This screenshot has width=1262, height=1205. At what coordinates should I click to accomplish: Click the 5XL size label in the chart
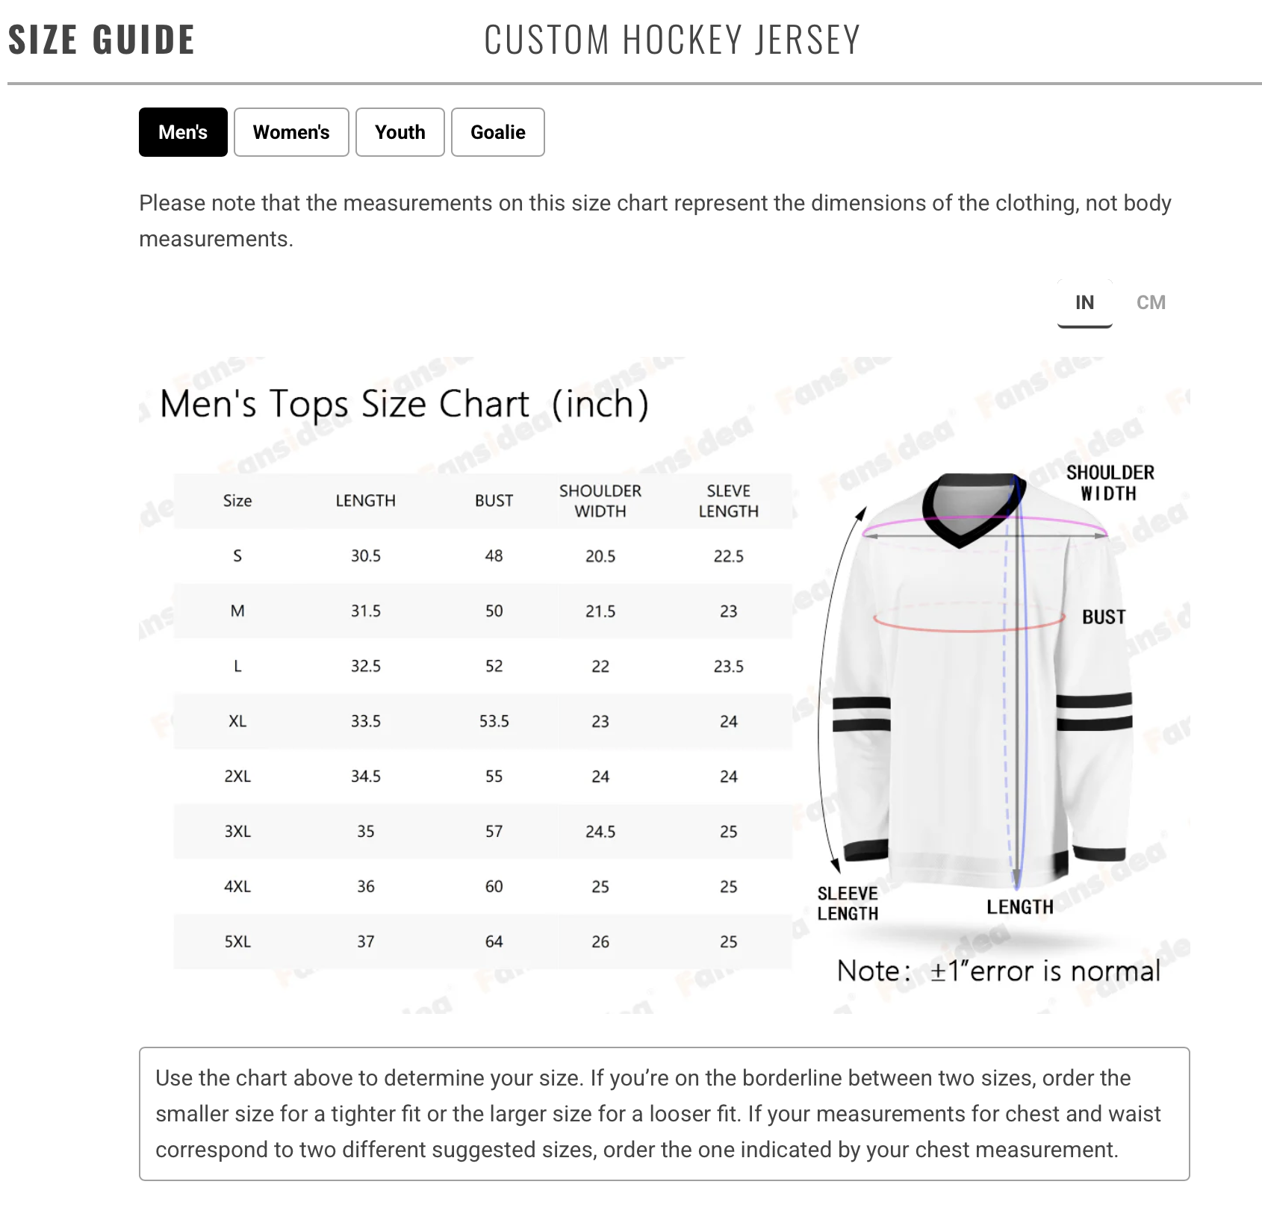[237, 941]
